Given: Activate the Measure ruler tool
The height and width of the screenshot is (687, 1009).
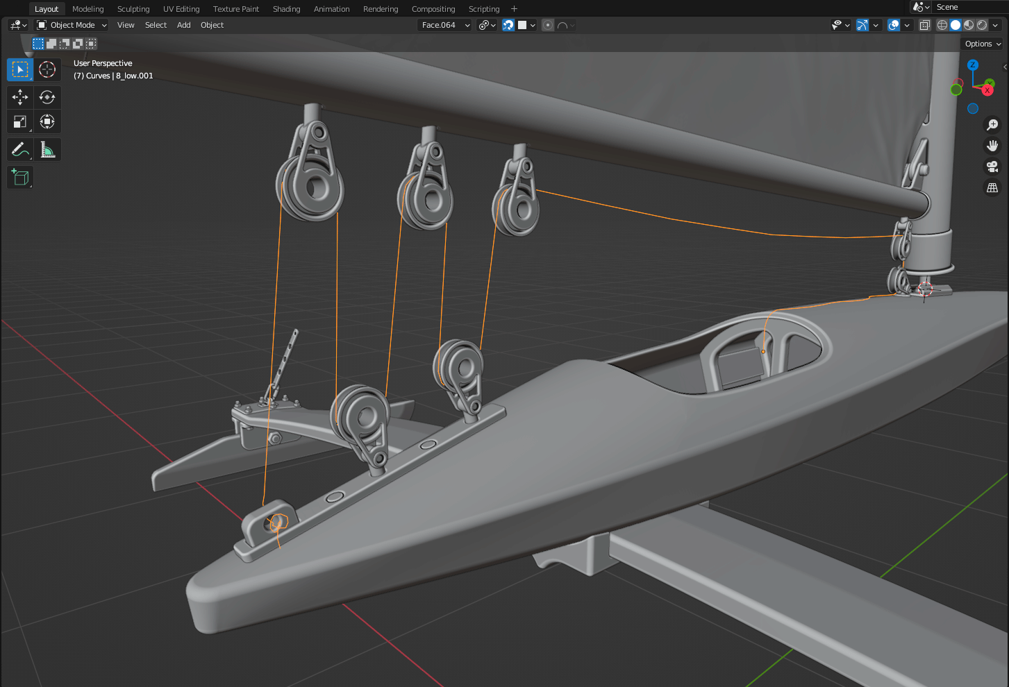Looking at the screenshot, I should 47,150.
